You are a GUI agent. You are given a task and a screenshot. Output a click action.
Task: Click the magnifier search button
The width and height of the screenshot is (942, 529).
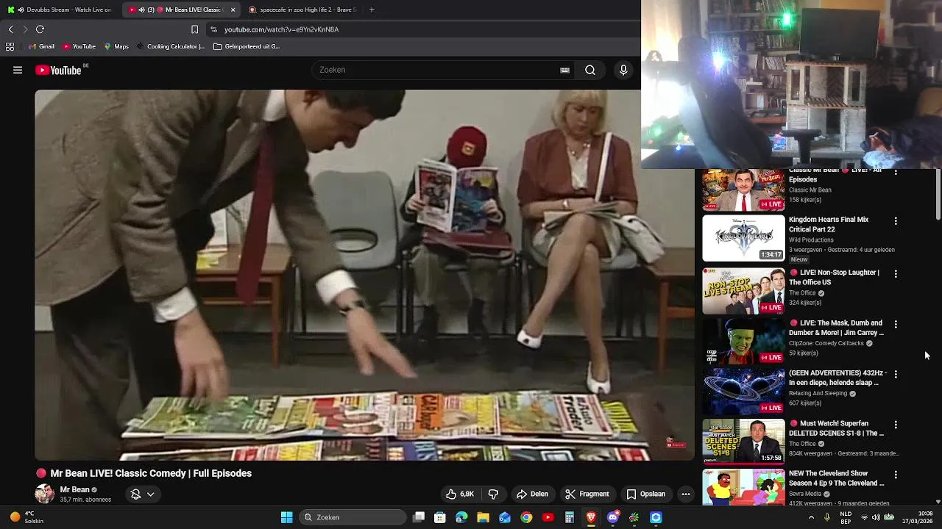(x=590, y=70)
